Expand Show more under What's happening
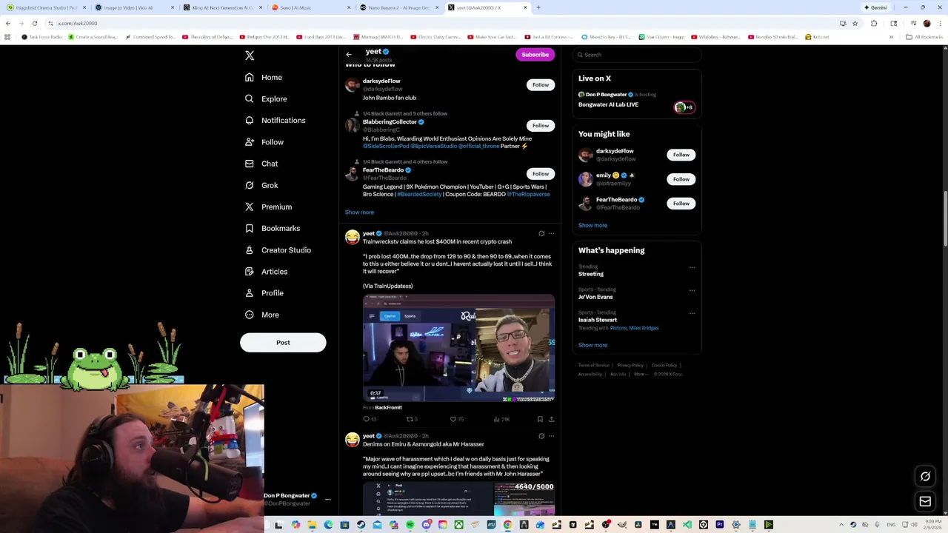The width and height of the screenshot is (948, 533). (x=592, y=345)
